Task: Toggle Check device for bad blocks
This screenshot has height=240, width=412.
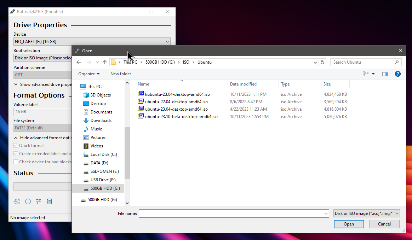Action: (x=16, y=162)
